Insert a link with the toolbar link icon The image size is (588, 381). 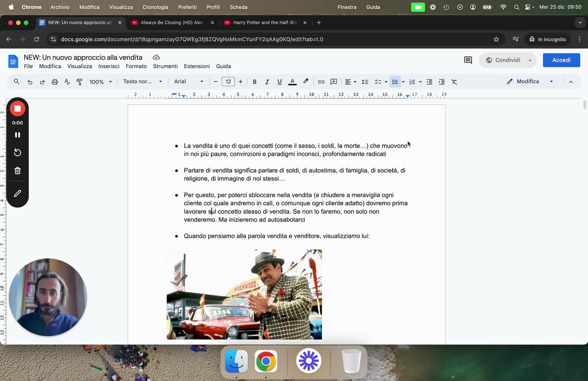pyautogui.click(x=321, y=82)
